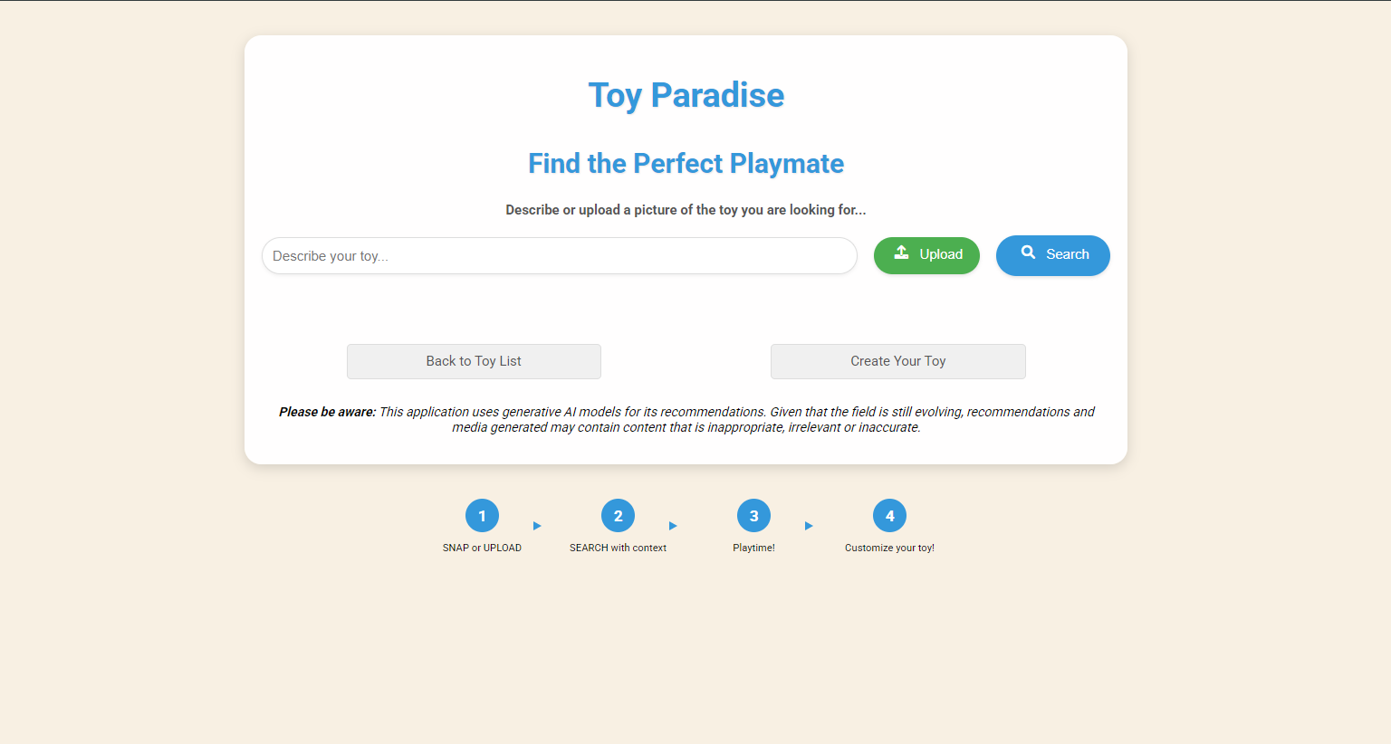Click the step 4 circle above Customize your toy!

point(889,516)
